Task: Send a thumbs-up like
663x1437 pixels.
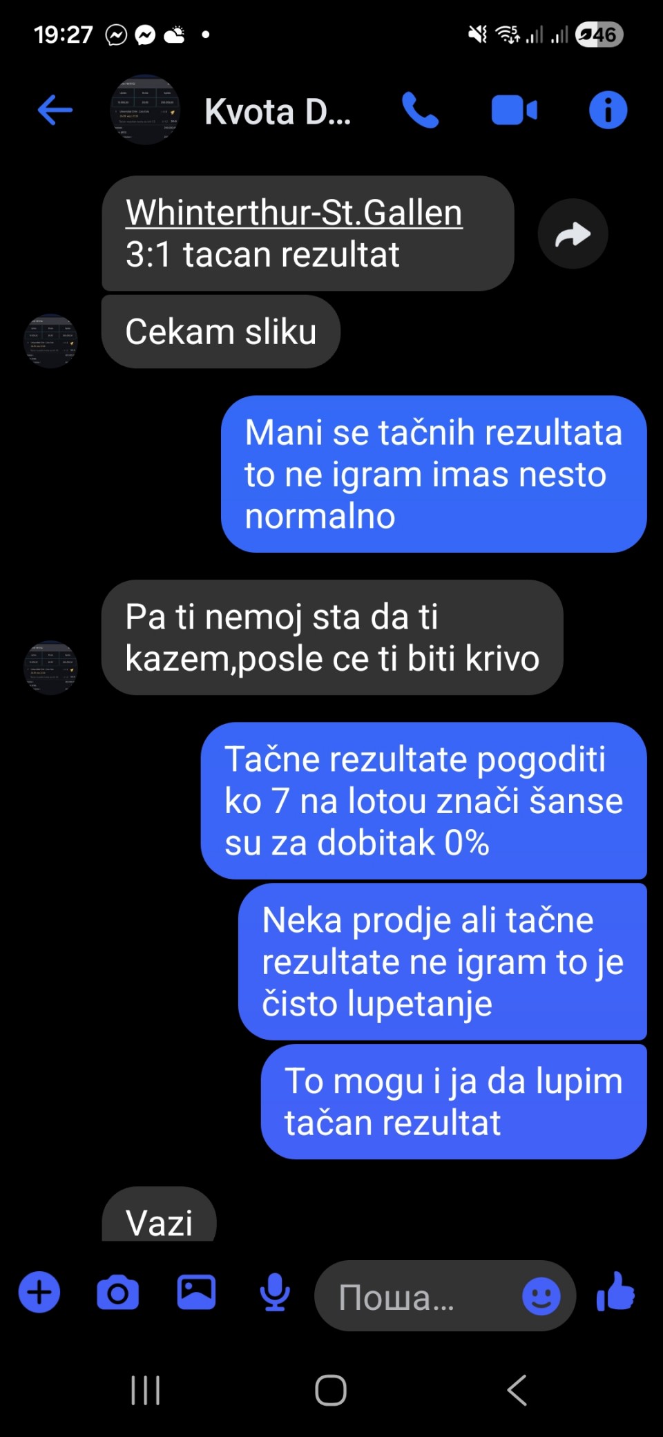Action: click(615, 1291)
